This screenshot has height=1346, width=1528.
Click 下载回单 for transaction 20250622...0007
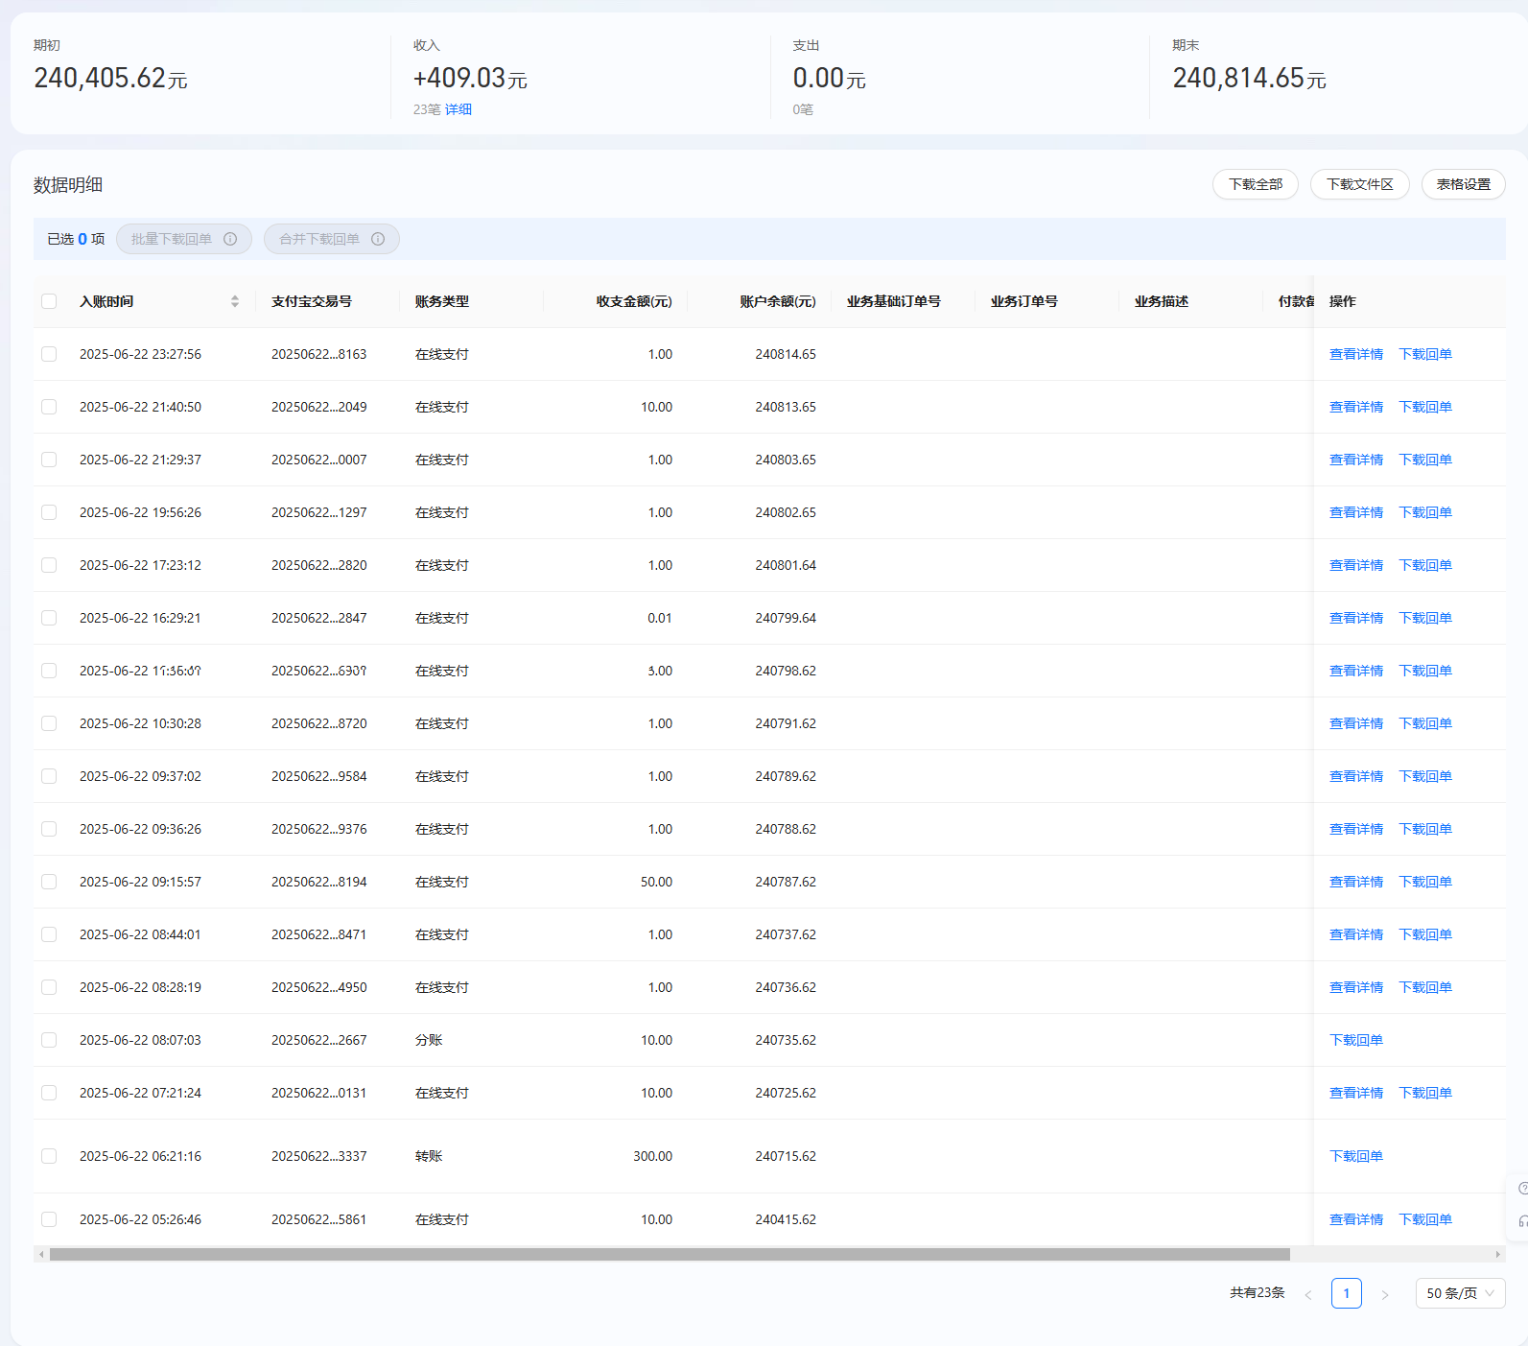[x=1425, y=460]
